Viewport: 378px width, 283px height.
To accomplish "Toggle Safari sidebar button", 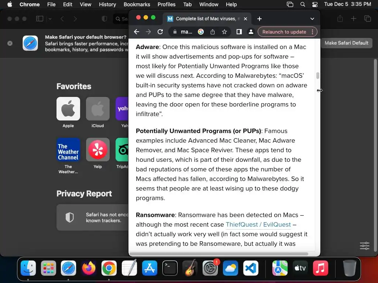I will coord(39,19).
